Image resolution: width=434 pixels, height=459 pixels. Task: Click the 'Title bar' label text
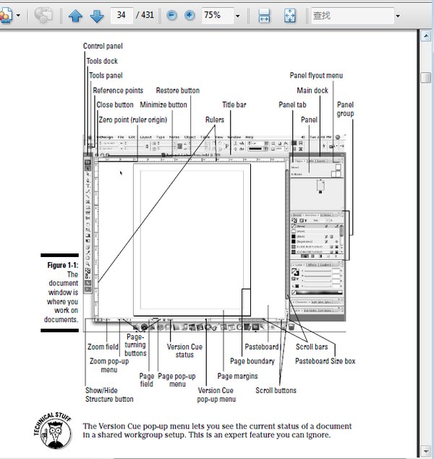point(234,105)
